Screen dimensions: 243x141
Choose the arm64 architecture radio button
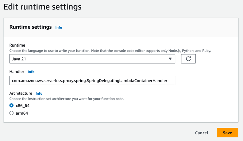[x=12, y=113]
